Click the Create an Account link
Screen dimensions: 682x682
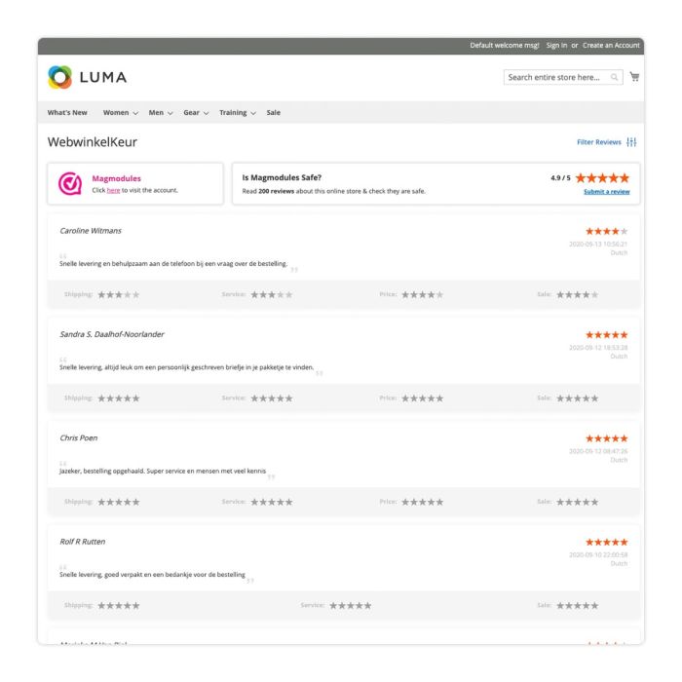611,45
